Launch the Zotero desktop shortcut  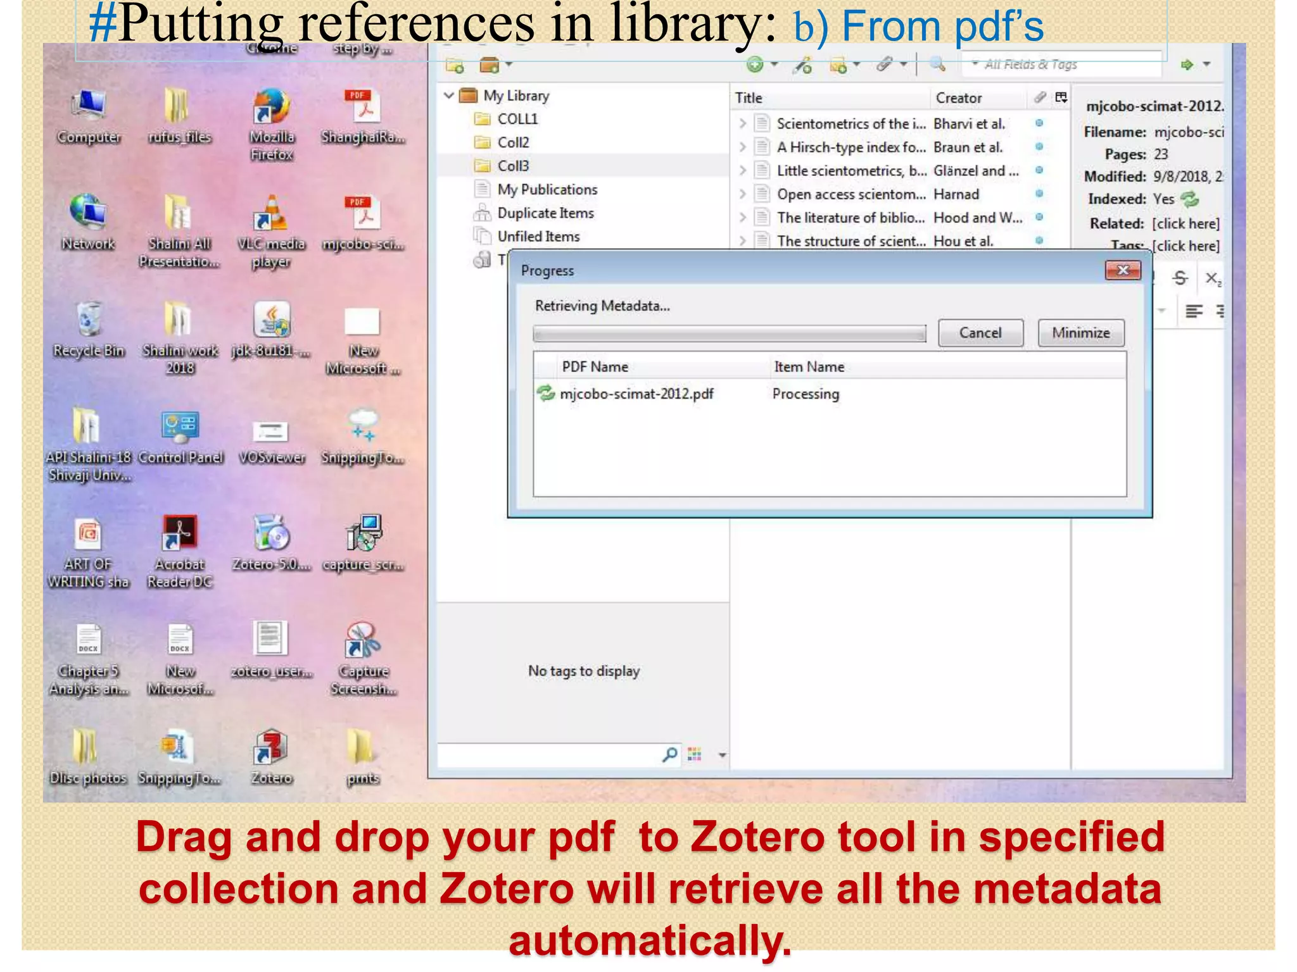tap(271, 757)
